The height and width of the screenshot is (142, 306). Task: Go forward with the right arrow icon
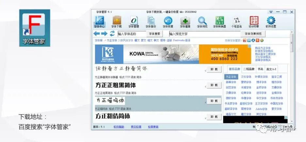104,34
